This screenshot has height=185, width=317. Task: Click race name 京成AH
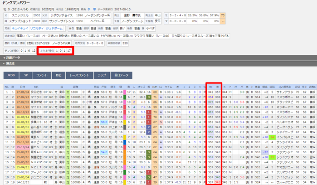(36, 152)
